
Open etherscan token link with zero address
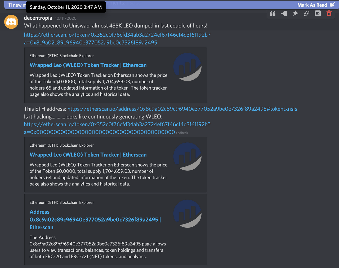point(117,128)
